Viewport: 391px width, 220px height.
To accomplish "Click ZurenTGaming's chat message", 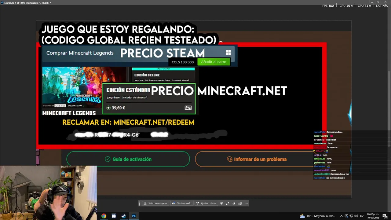I will pos(323,136).
